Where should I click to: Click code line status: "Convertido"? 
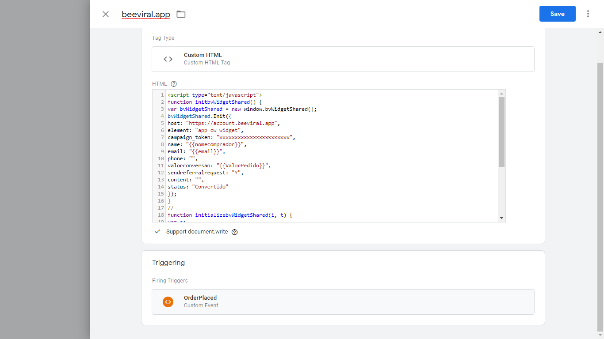coord(198,187)
